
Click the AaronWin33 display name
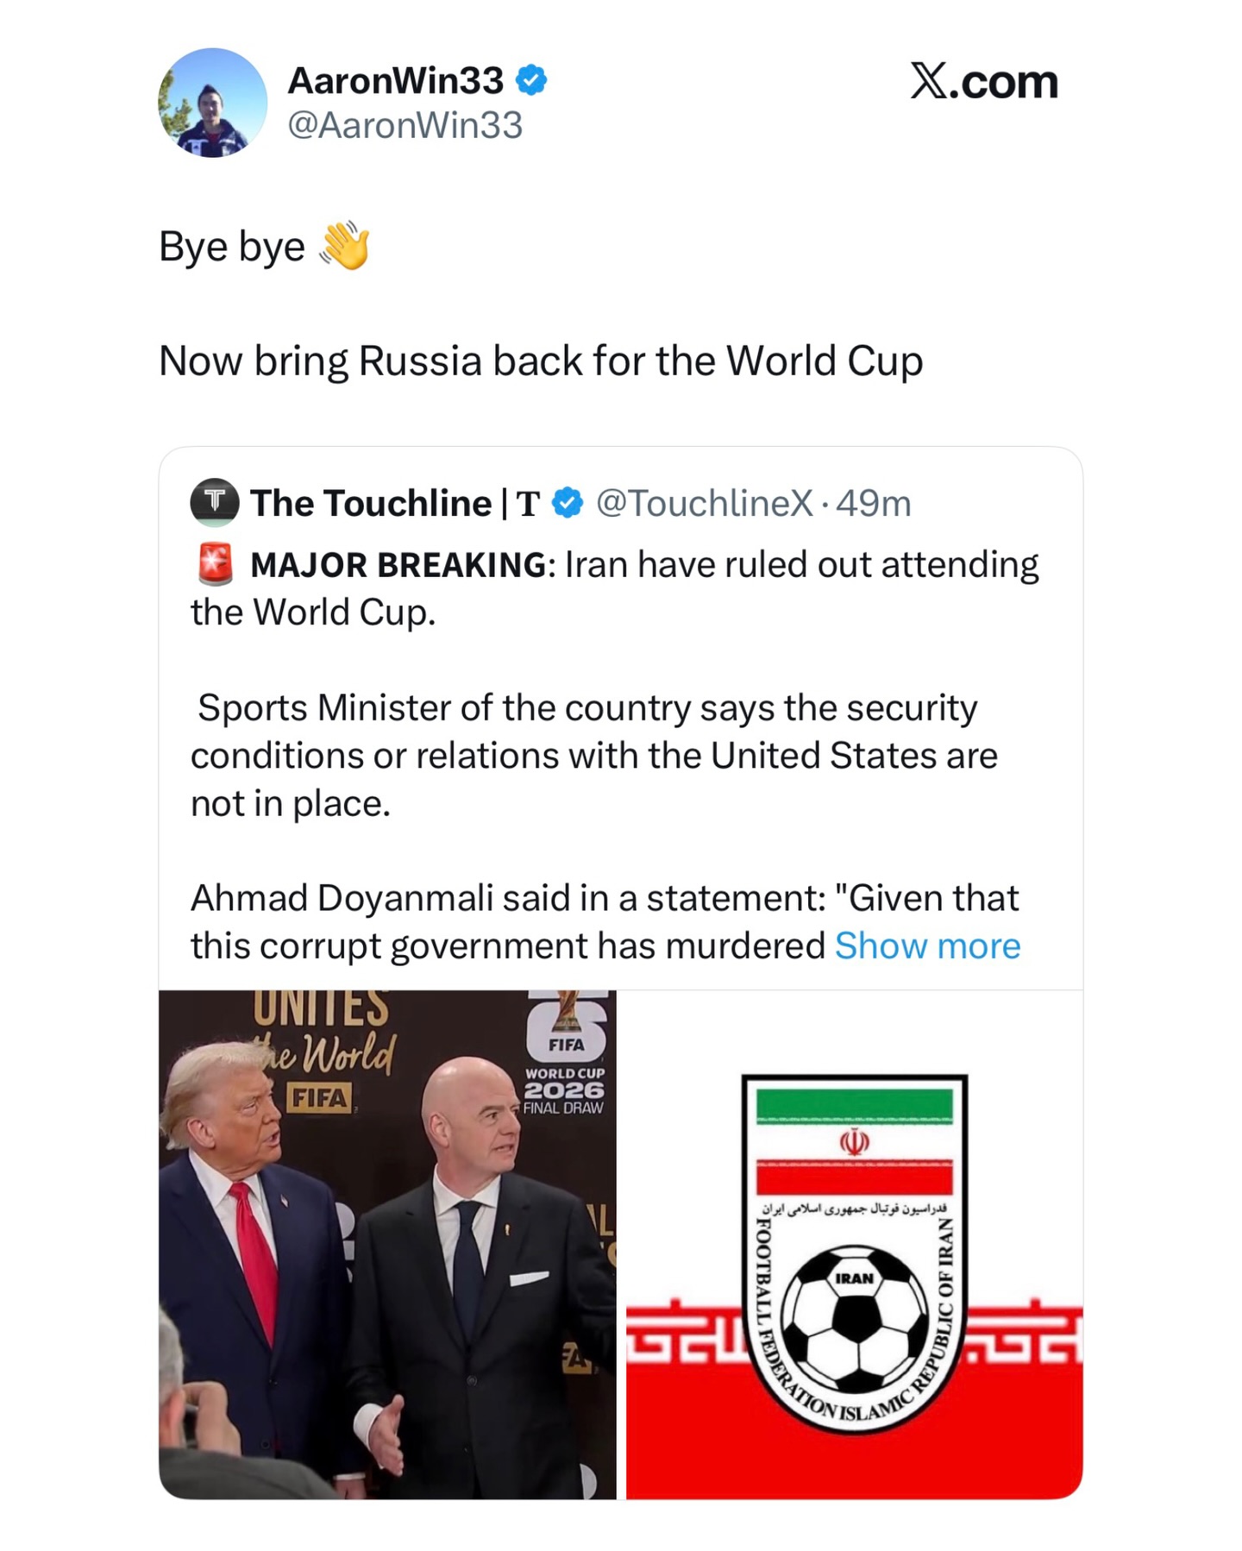coord(395,80)
